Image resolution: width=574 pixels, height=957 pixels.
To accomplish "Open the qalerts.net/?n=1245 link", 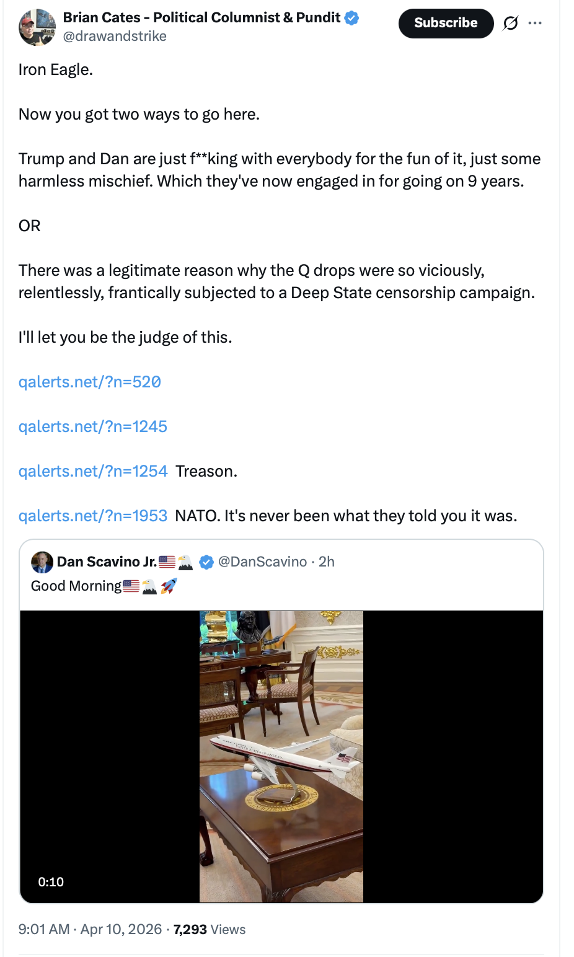I will pyautogui.click(x=93, y=426).
